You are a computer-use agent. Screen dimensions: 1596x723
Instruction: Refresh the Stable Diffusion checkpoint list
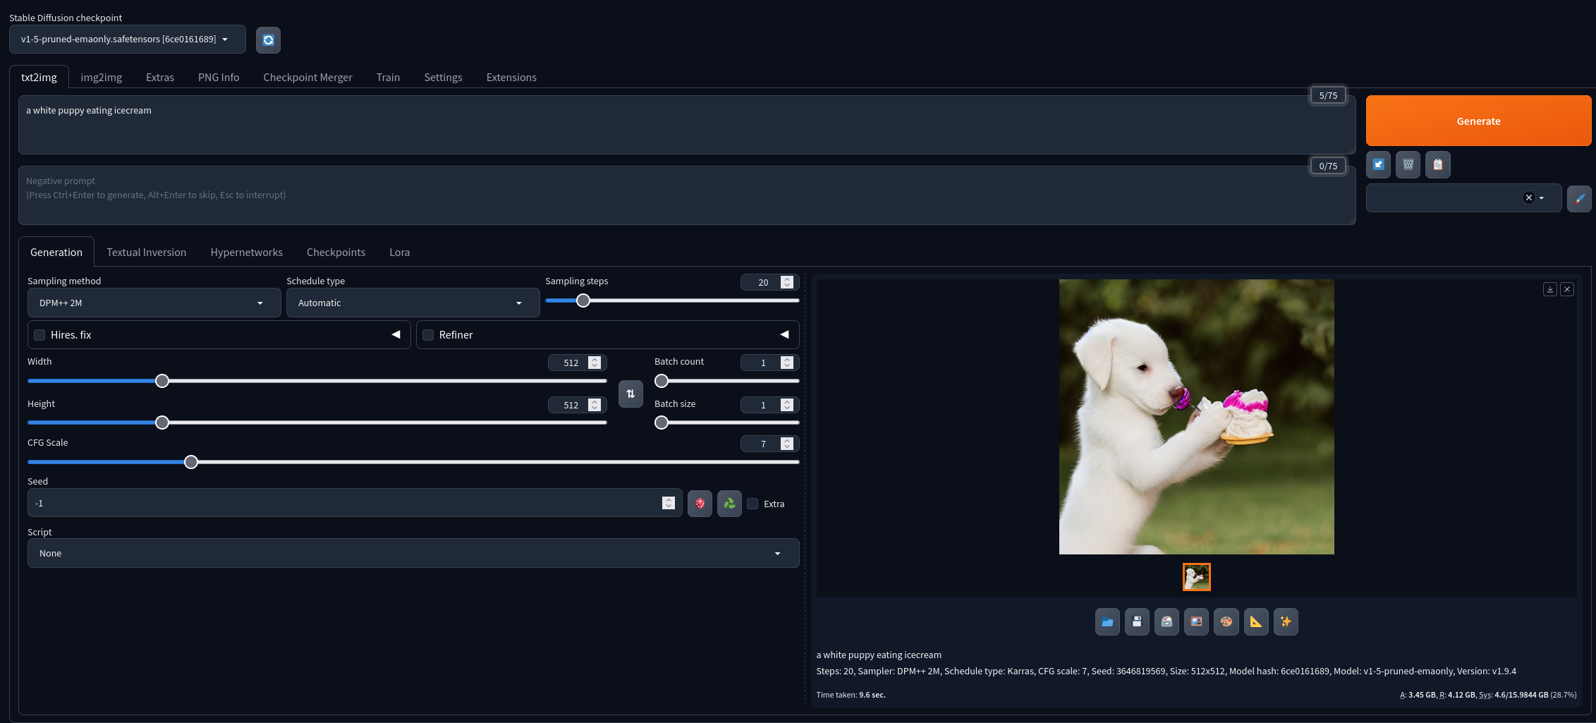268,40
